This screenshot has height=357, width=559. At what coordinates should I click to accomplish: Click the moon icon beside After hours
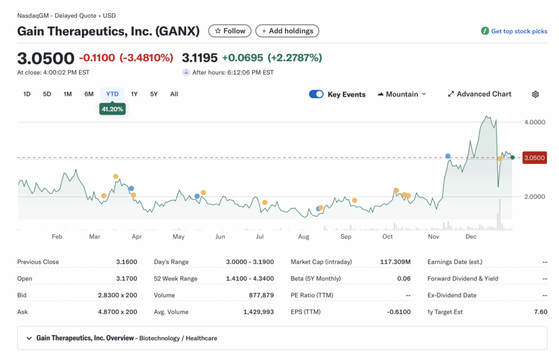tap(186, 72)
